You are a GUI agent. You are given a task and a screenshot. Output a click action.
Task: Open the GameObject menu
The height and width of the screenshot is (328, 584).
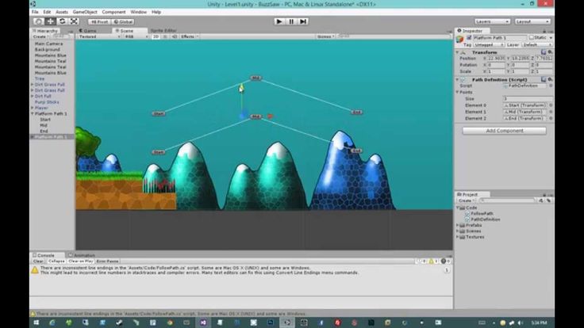[x=85, y=12]
